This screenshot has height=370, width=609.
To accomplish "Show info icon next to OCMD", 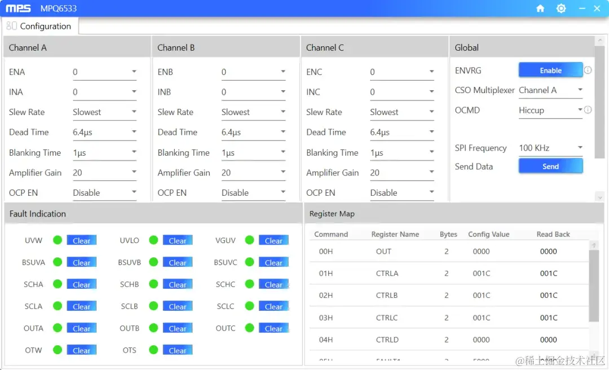I will tap(588, 110).
